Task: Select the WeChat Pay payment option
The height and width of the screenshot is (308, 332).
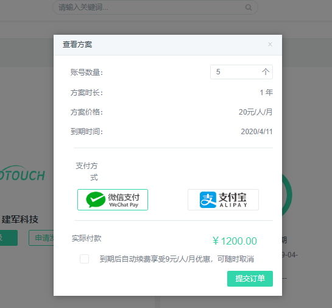Action: pyautogui.click(x=113, y=199)
